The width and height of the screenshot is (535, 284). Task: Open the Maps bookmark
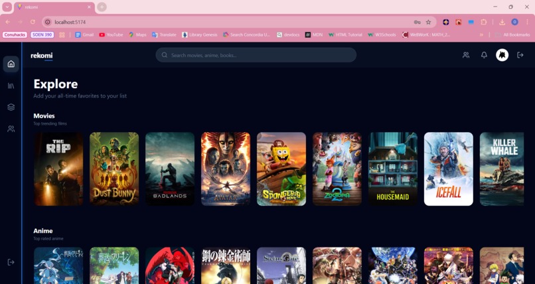pos(137,35)
